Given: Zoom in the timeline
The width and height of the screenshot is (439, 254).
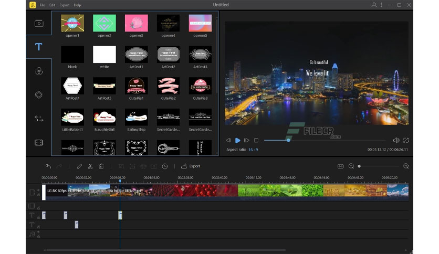Looking at the screenshot, I should 406,166.
